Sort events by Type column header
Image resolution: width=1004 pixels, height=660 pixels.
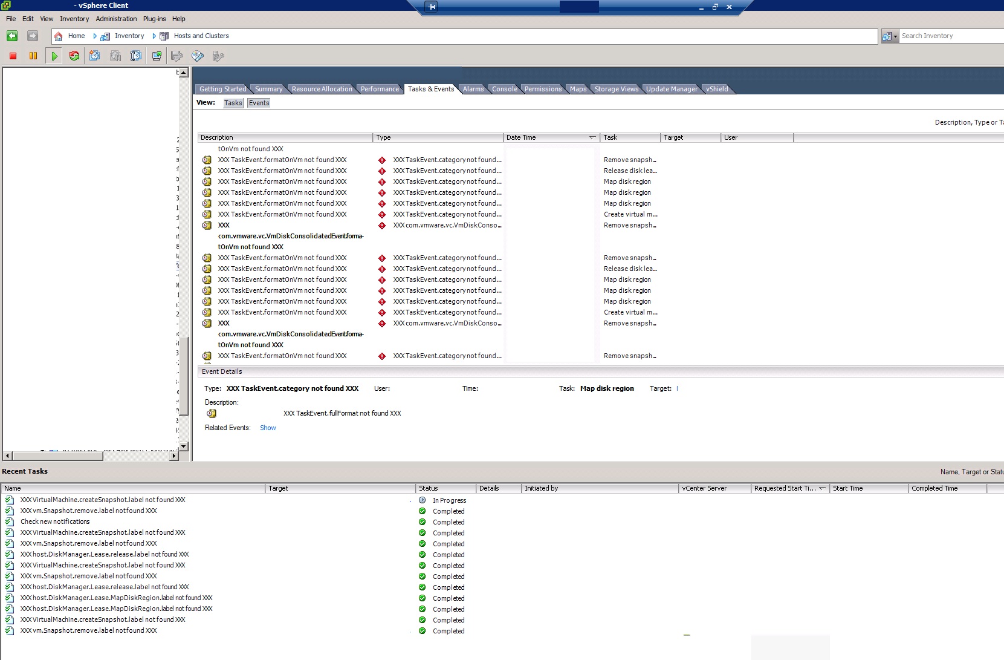[438, 137]
